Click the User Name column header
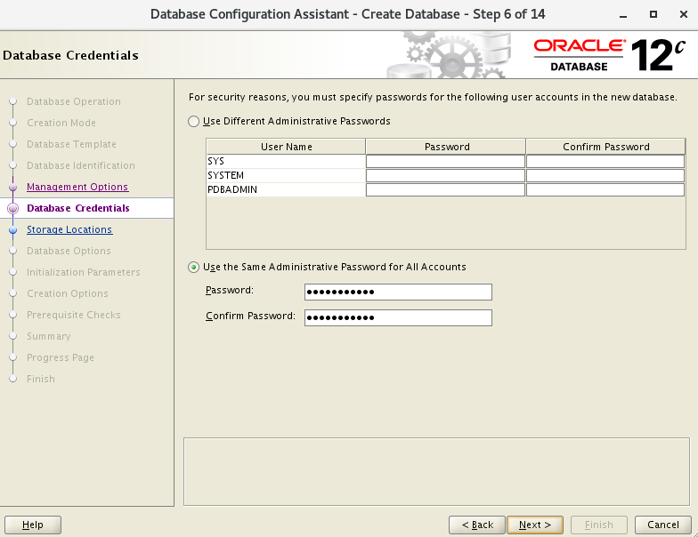 pos(287,147)
